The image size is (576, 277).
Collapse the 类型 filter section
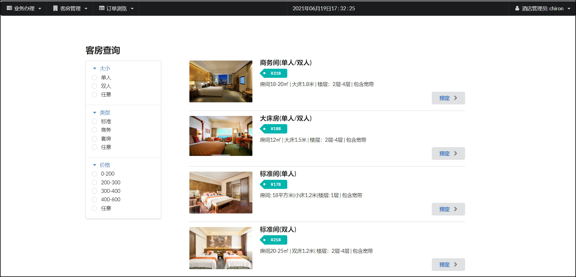[x=102, y=112]
